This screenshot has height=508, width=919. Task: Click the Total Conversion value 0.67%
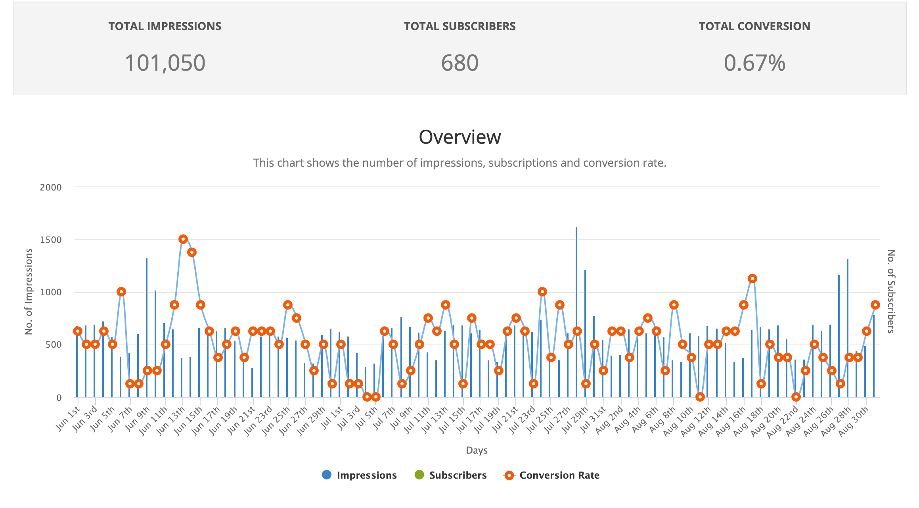(x=754, y=63)
